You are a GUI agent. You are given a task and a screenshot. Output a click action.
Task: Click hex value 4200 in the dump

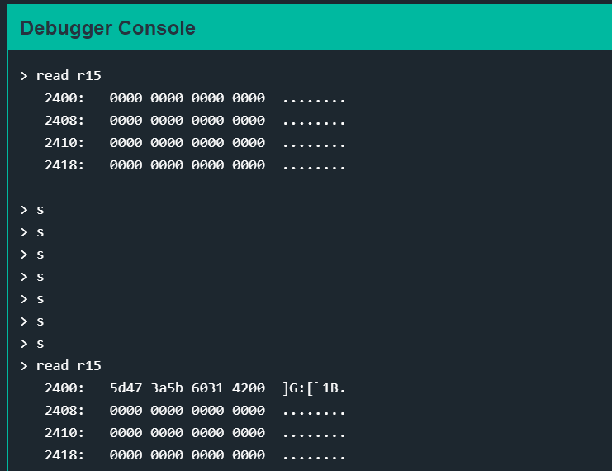[x=249, y=388]
